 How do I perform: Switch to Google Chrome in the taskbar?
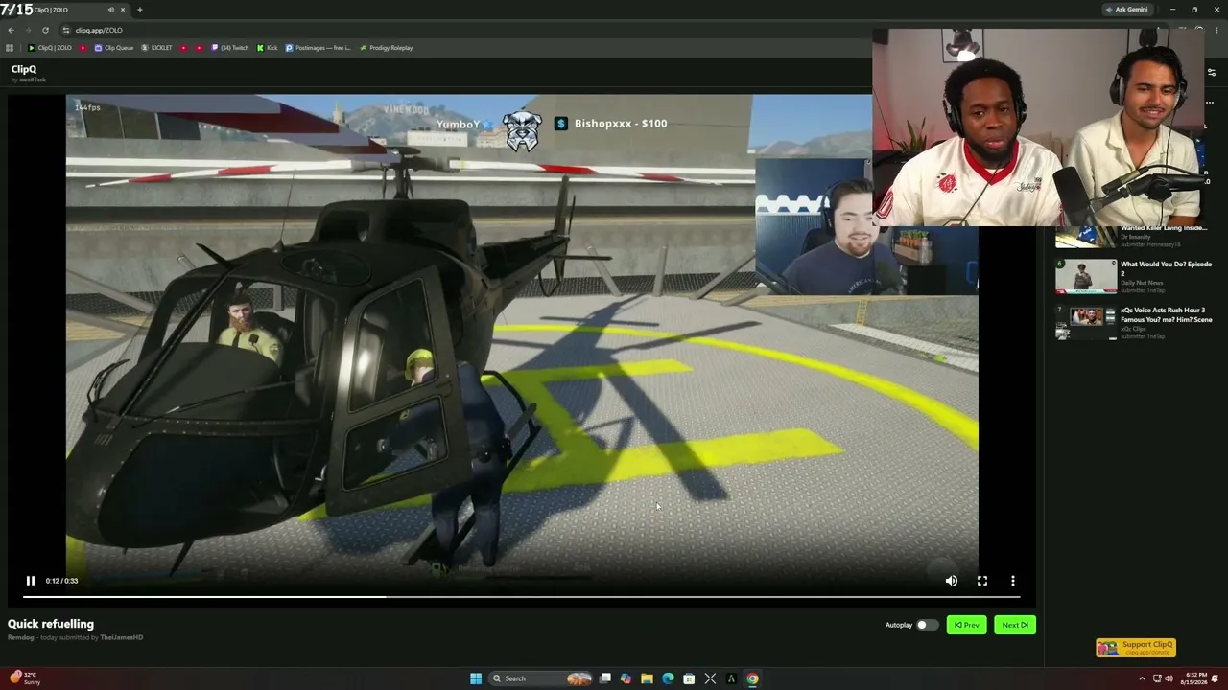coord(752,678)
